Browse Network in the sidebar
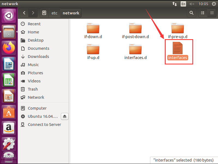The width and height of the screenshot is (218, 164). coord(43,97)
